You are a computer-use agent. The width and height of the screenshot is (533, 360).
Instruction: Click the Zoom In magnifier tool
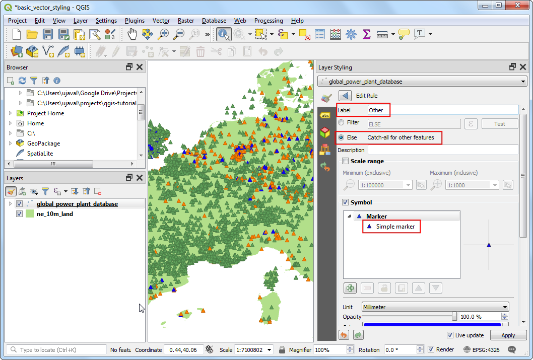point(163,34)
